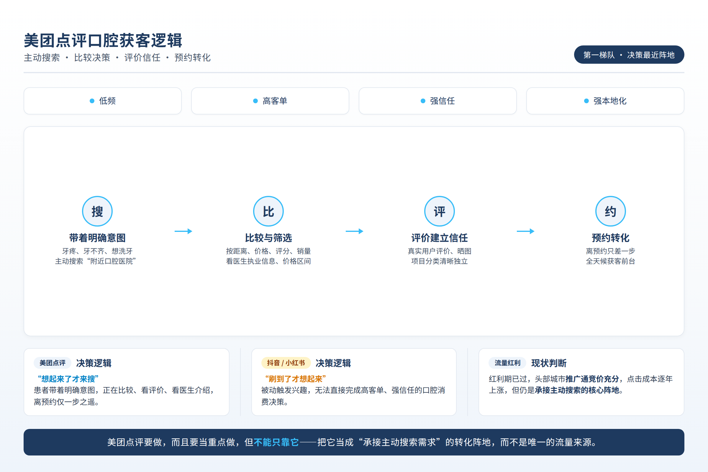Click text 按距离、价格、评分、销量

[268, 251]
